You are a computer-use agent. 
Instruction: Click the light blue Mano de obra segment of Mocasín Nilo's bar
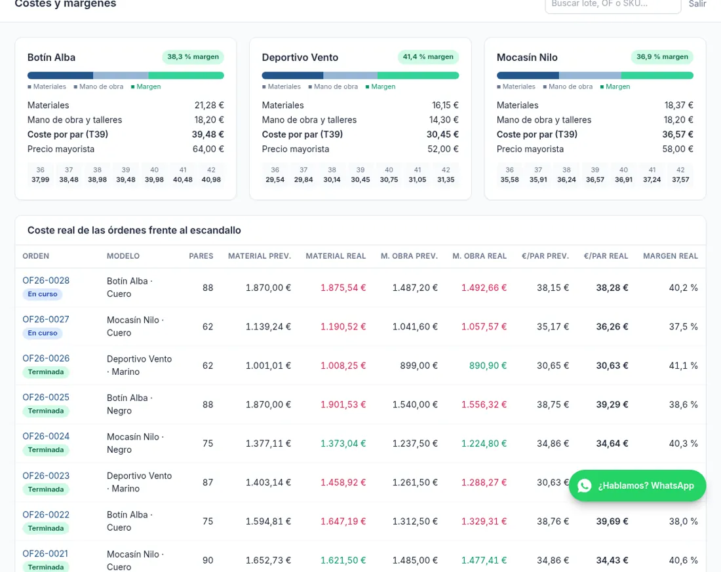pos(590,75)
